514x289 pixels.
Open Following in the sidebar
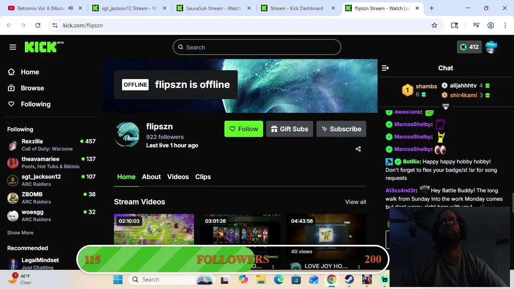tap(29, 104)
